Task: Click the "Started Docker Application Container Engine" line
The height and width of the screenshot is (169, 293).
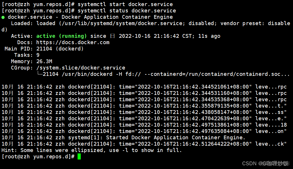Action: pyautogui.click(x=176, y=138)
